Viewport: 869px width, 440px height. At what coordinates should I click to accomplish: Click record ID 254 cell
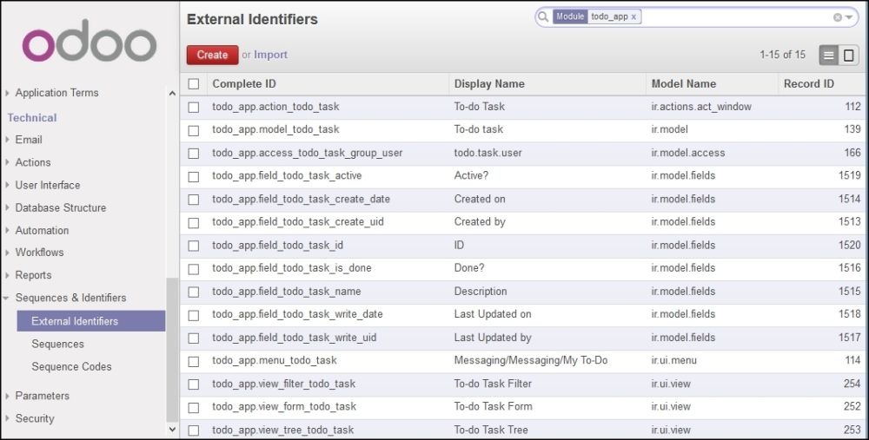852,384
